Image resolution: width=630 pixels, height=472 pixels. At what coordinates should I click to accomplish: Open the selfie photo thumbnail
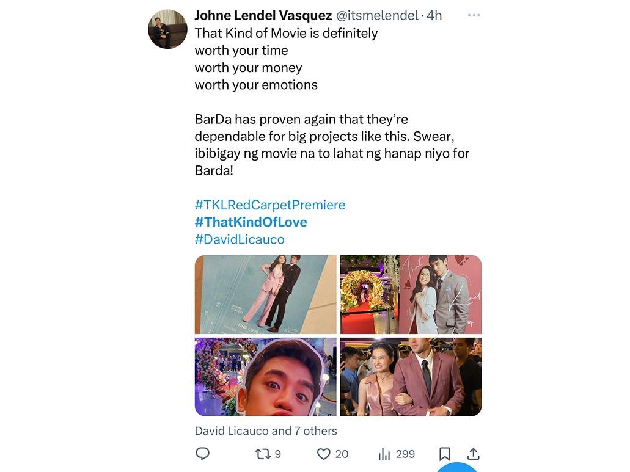266,377
